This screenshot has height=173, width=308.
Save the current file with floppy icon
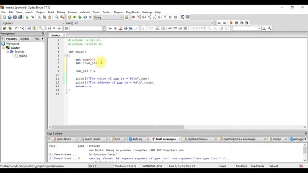(x=15, y=17)
